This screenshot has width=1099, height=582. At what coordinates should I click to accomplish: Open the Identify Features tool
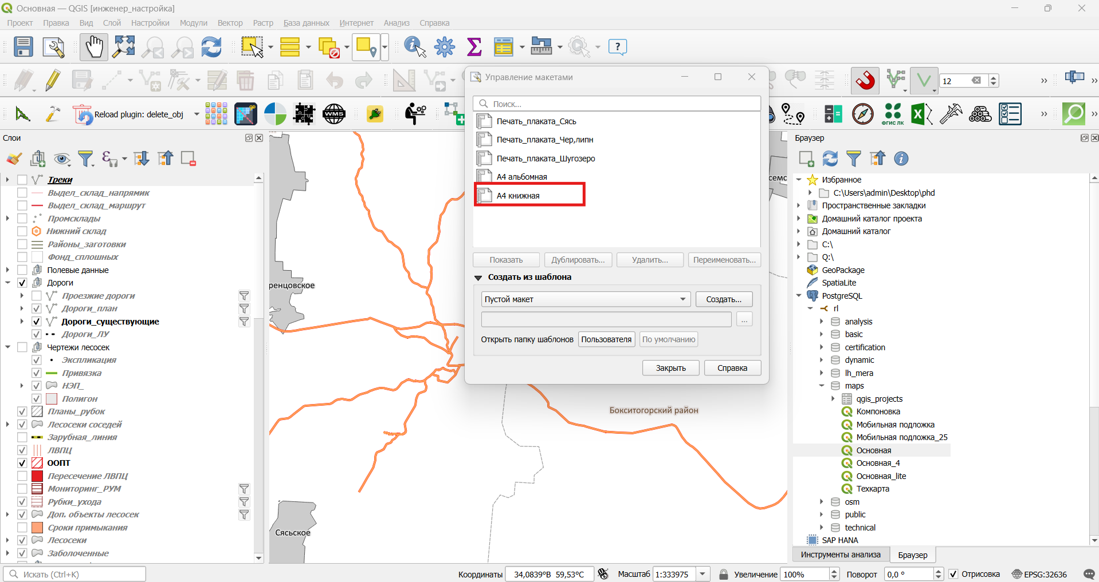pos(415,47)
